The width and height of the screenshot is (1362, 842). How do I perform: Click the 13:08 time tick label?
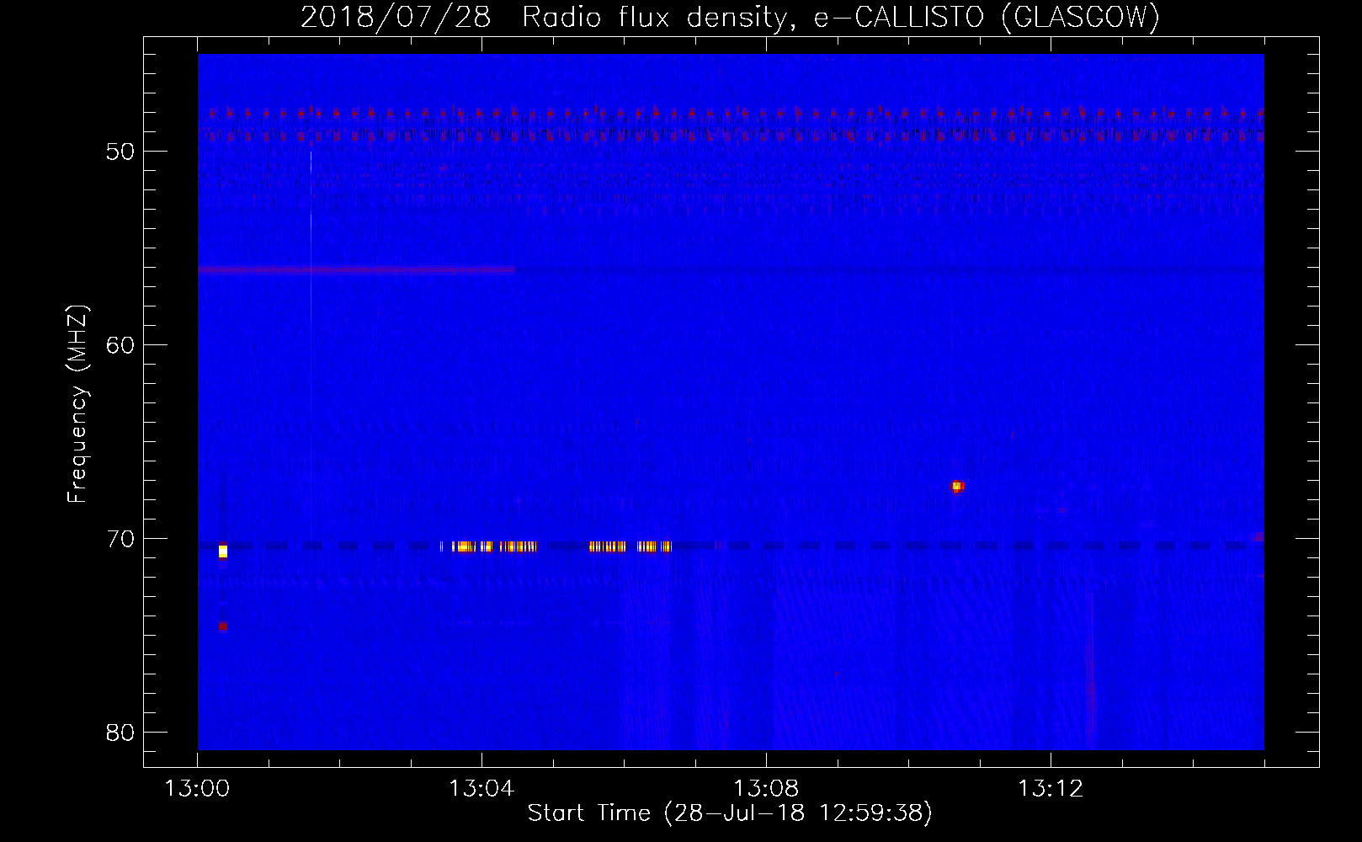tap(766, 789)
